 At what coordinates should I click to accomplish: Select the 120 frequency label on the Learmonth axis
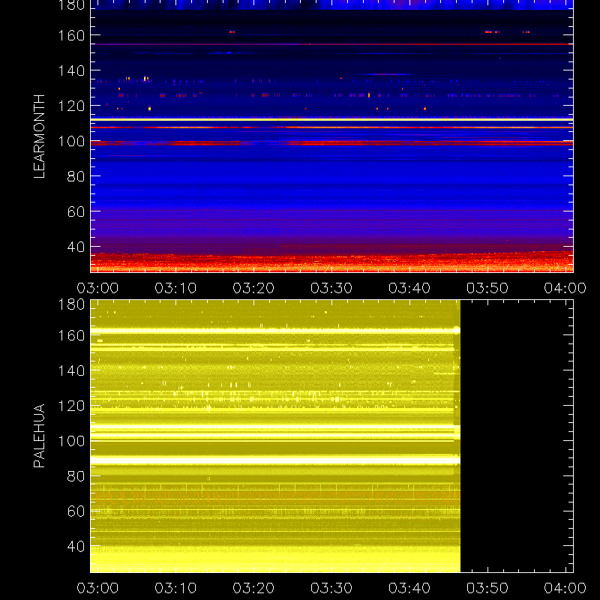pyautogui.click(x=71, y=106)
